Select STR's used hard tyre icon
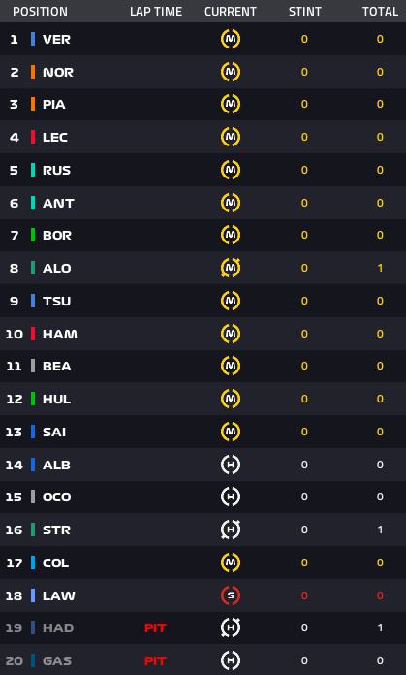This screenshot has height=675, width=406. (x=231, y=530)
